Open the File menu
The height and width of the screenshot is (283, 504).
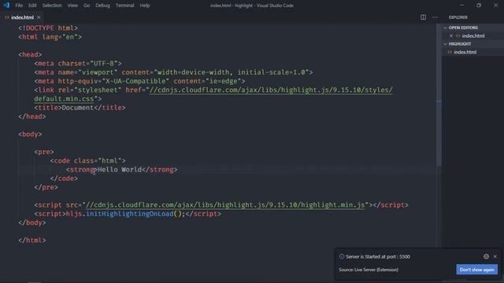[x=19, y=6]
